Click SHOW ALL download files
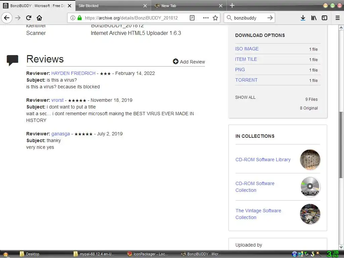Screen dimensions: 344x258 pyautogui.click(x=245, y=97)
